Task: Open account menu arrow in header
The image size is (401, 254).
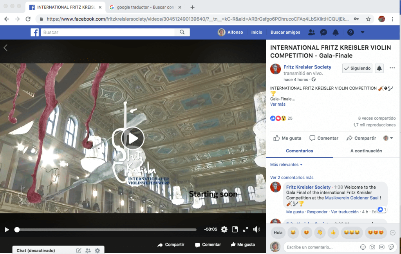Action: pos(363,32)
